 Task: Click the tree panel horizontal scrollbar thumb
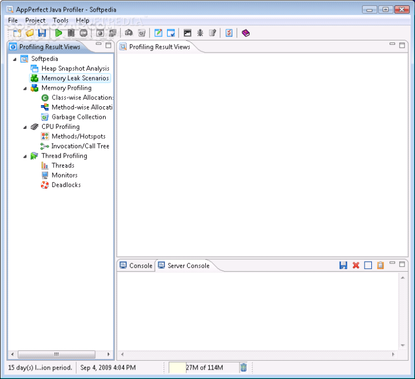[x=56, y=354]
